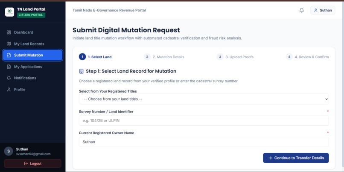Click the My Land Records map icon
Image resolution: width=344 pixels, height=172 pixels.
pyautogui.click(x=9, y=44)
